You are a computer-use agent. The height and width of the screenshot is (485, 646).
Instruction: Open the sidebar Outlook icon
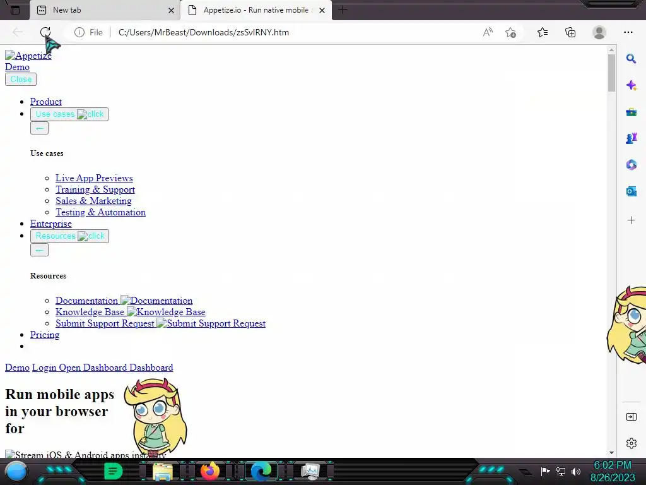631,191
